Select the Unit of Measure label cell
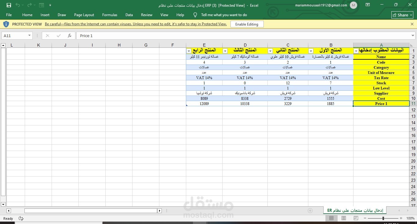The image size is (417, 224). point(381,73)
